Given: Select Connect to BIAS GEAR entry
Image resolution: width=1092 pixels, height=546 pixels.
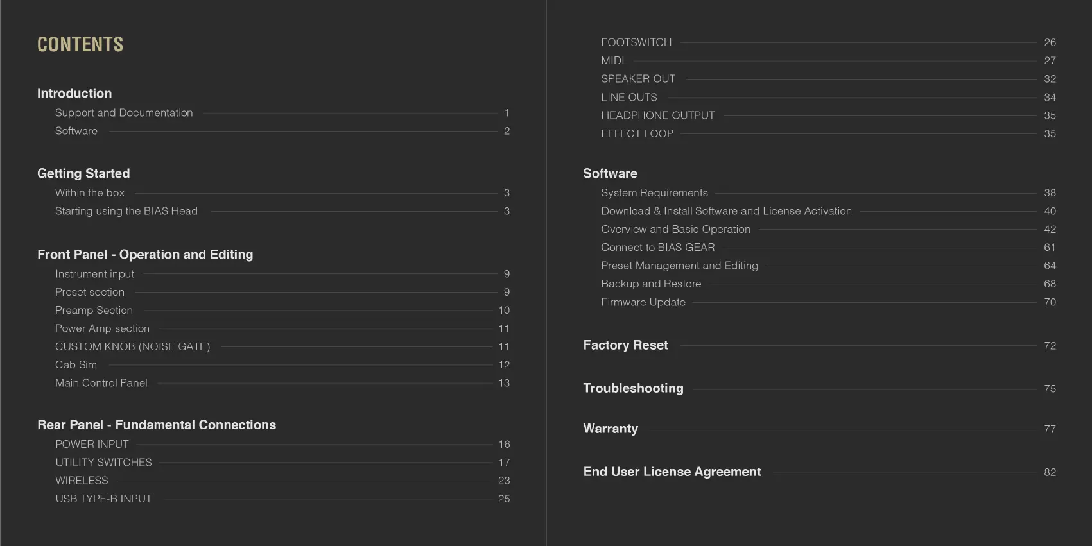Looking at the screenshot, I should pyautogui.click(x=657, y=248).
